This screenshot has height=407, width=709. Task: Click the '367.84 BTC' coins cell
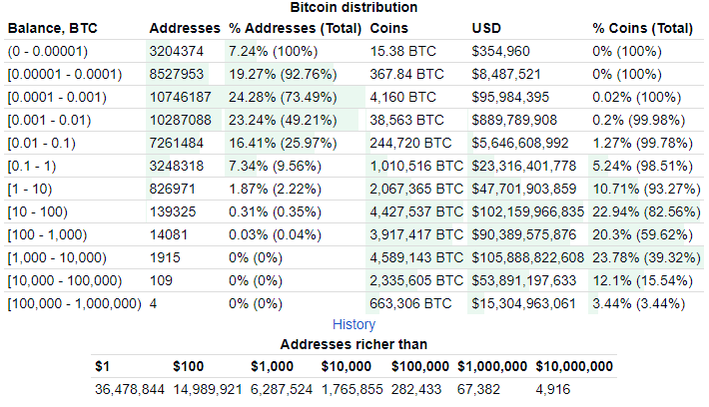407,74
